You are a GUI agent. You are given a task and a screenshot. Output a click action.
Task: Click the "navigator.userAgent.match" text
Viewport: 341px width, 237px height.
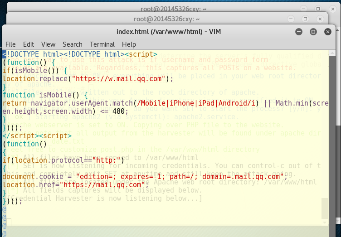pos(82,103)
